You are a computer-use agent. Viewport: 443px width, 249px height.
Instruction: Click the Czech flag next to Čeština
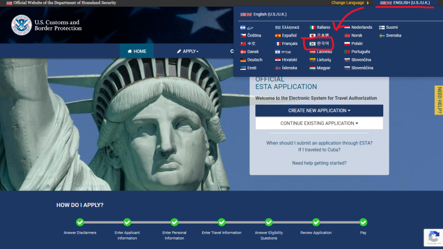click(243, 35)
